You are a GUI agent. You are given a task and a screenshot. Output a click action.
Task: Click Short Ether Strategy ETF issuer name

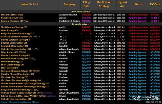12,65
